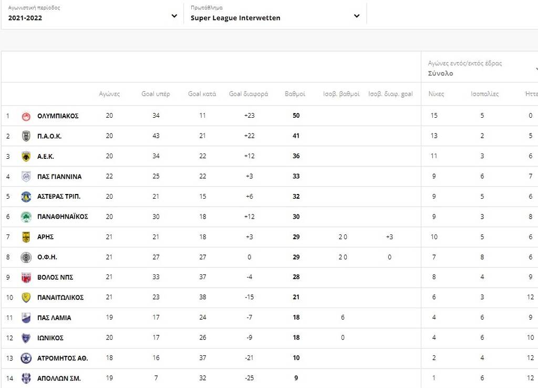The image size is (538, 388).
Task: Click the ΒΟΛΟΣ ΝΠΣ red striped crest
Action: pos(26,278)
